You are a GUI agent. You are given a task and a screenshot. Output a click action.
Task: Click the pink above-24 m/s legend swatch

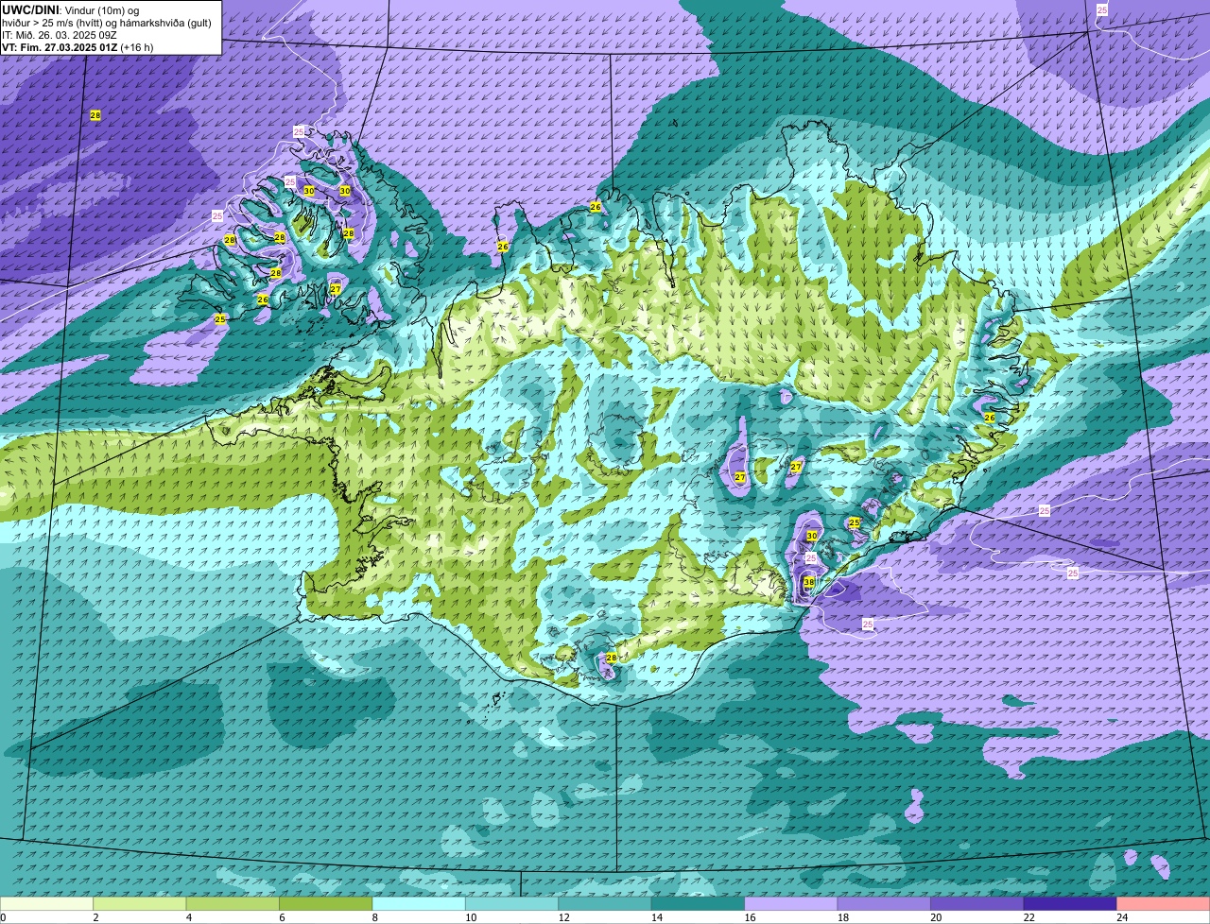tap(1164, 903)
